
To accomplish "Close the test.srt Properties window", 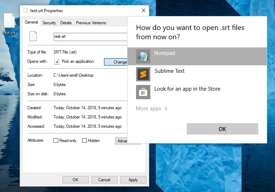I will click(x=144, y=10).
